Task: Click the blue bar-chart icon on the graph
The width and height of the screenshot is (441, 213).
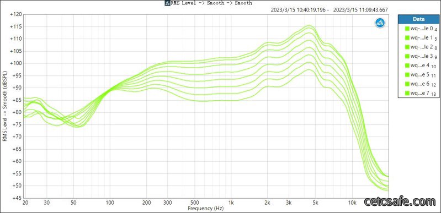Action: click(380, 23)
